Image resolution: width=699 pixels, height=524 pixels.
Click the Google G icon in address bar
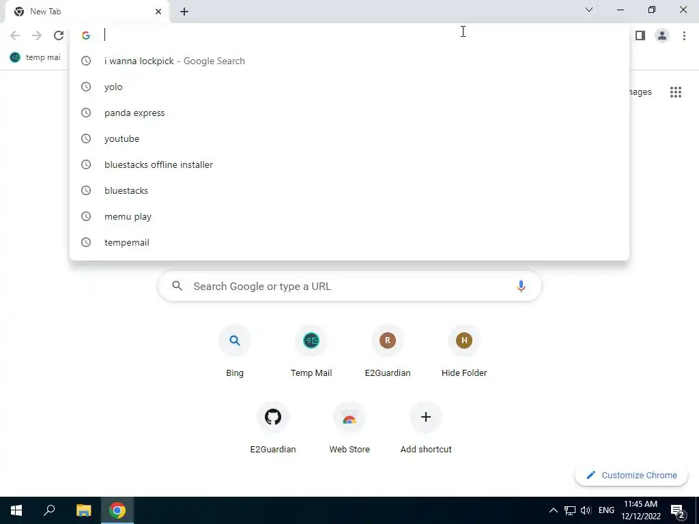[x=86, y=35]
